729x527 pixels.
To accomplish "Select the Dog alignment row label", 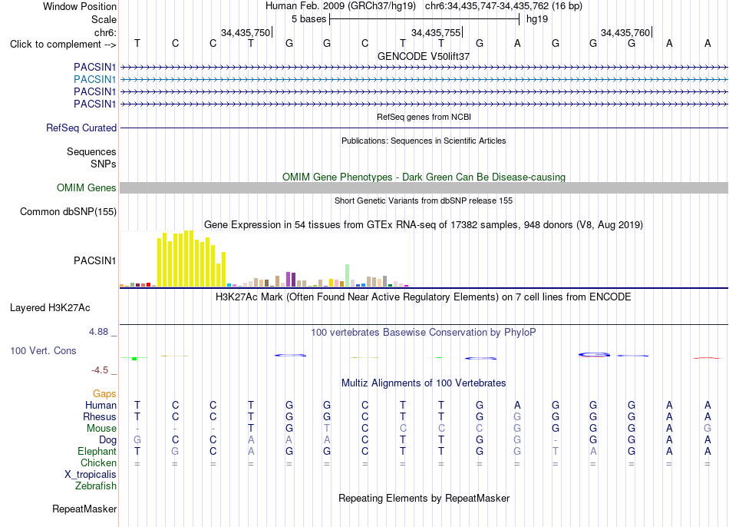I will pyautogui.click(x=107, y=440).
